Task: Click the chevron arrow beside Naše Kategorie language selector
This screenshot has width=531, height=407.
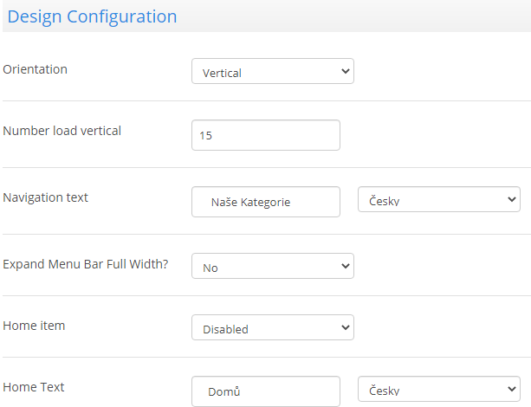Action: (512, 199)
